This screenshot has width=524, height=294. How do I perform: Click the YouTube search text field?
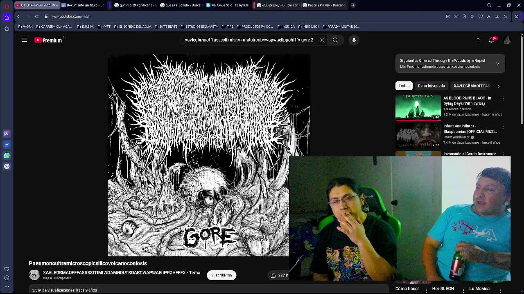tap(249, 40)
